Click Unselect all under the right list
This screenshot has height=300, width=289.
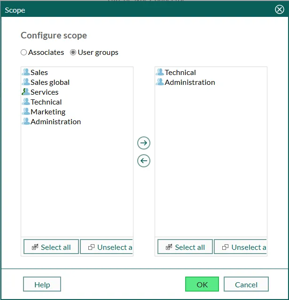[x=240, y=247]
